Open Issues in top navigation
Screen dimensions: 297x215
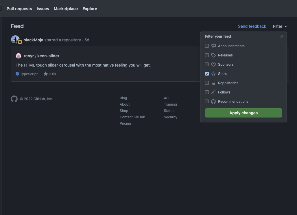(43, 9)
